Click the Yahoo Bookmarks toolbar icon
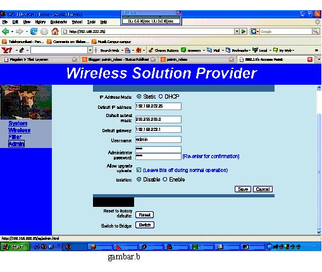Image resolution: width=322 pixels, height=272 pixels. pos(228,50)
